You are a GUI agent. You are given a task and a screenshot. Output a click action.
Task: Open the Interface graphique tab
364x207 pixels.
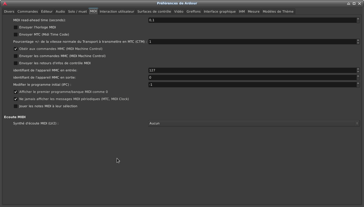(x=220, y=11)
